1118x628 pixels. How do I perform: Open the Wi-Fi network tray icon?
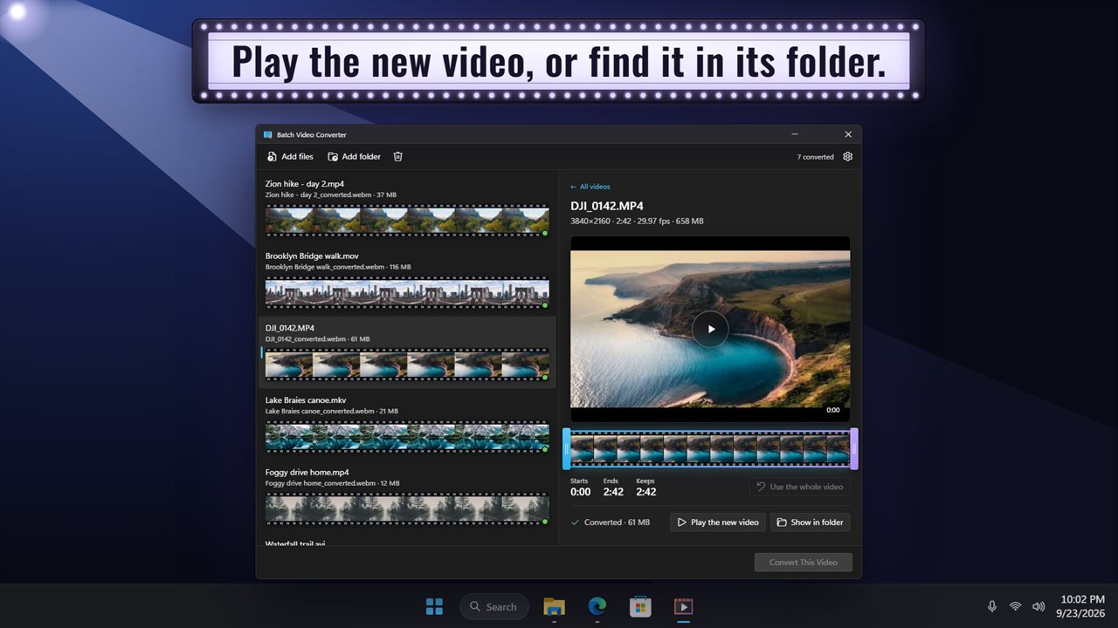point(1015,606)
